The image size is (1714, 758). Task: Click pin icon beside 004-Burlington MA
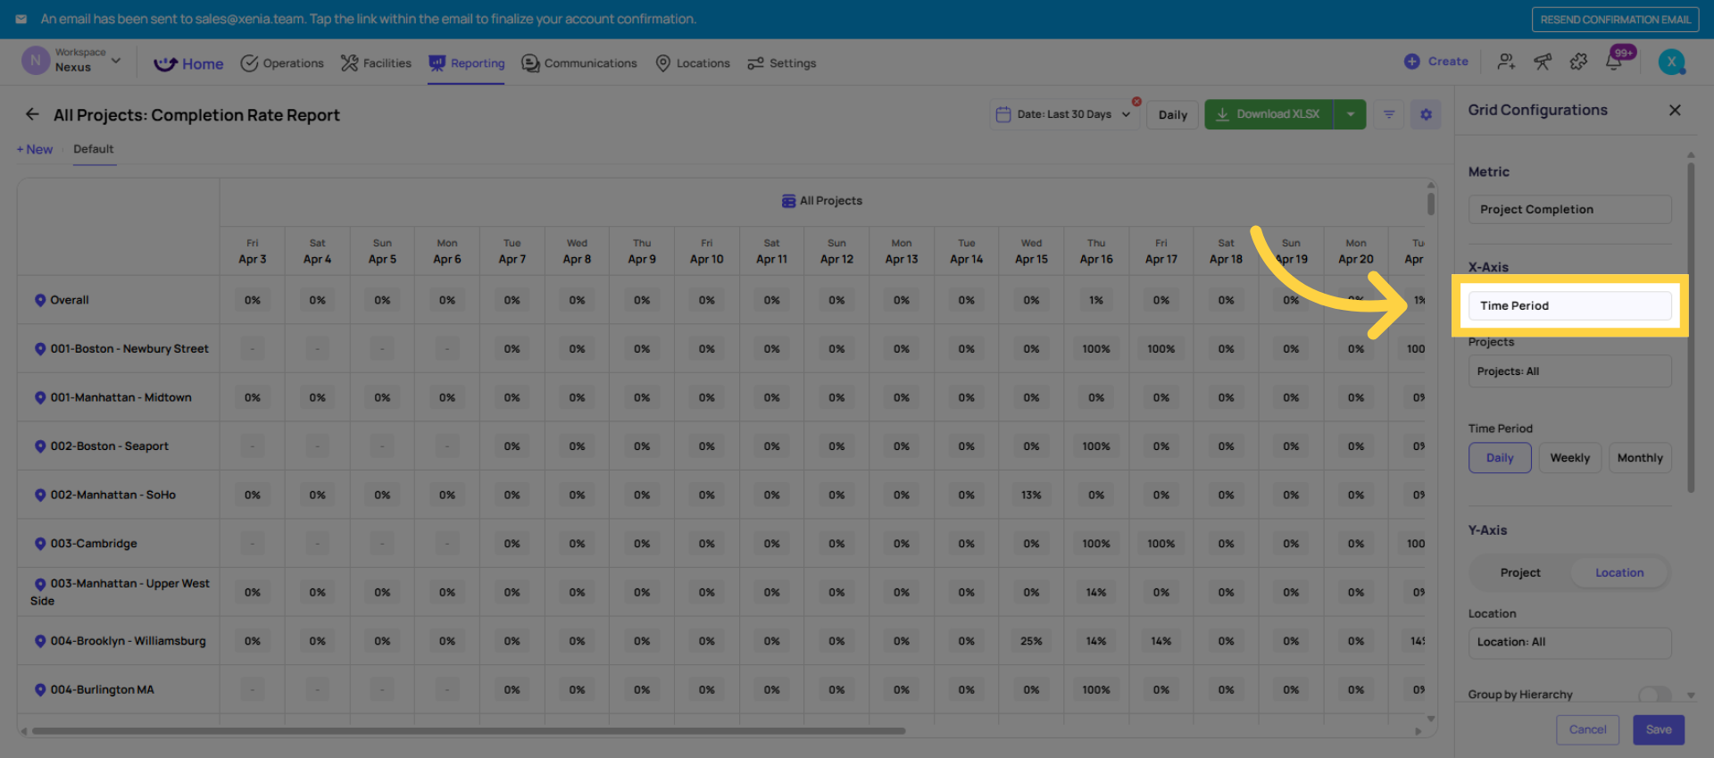(40, 690)
